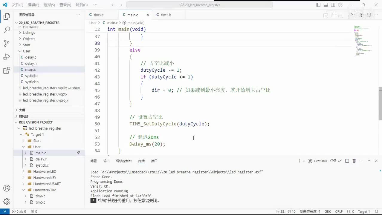382x215 pixels.
Task: Click the remote window indicator in status bar
Action: tap(4, 211)
